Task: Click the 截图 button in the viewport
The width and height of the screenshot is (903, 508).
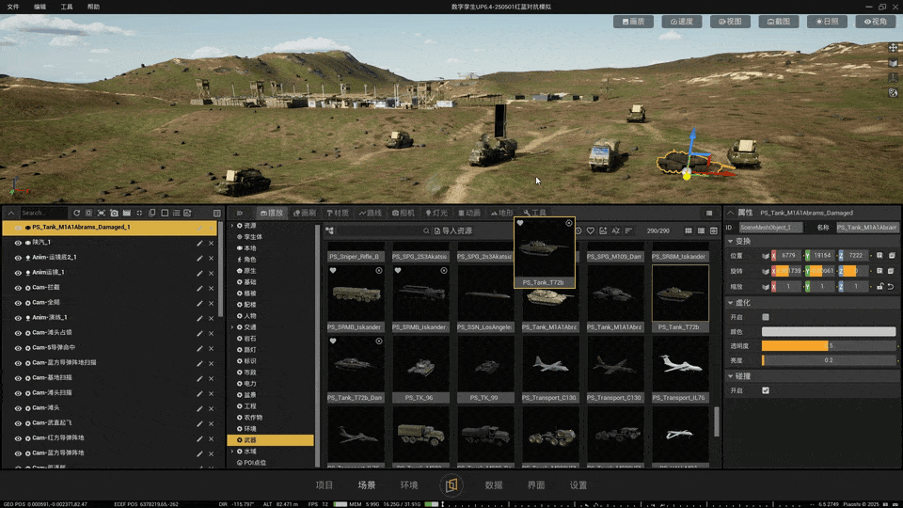Action: [779, 22]
